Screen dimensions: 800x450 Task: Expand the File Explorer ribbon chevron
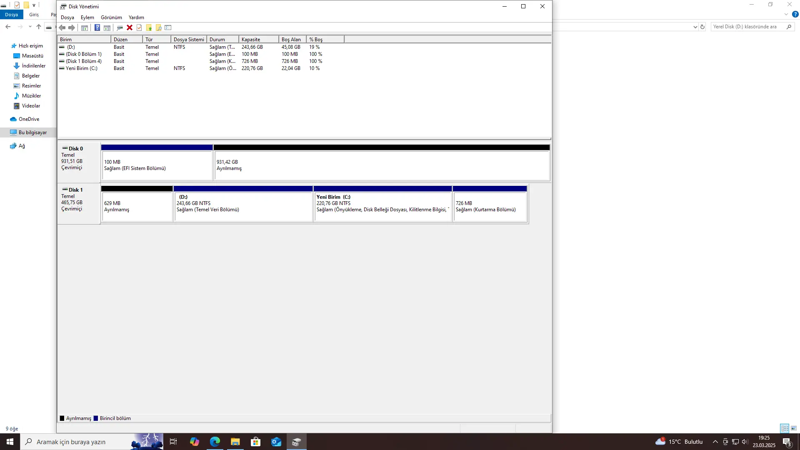point(786,14)
